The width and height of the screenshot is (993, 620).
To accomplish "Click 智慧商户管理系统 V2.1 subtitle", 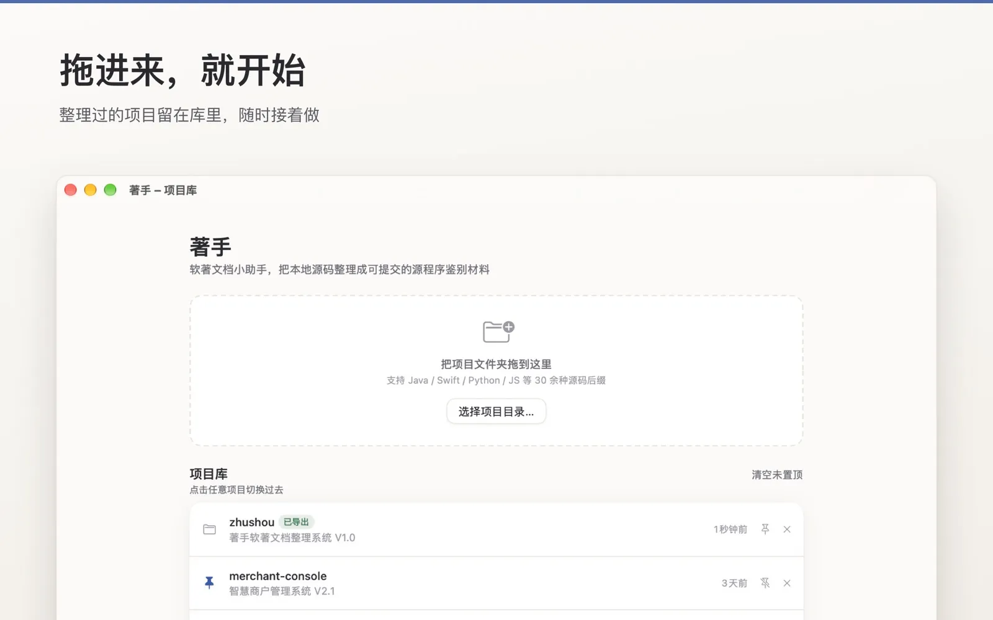I will [282, 591].
